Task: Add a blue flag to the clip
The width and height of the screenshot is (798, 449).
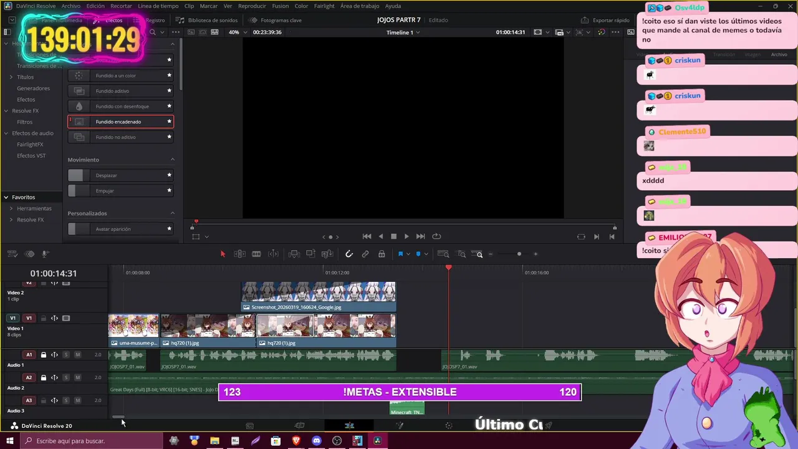Action: tap(400, 254)
